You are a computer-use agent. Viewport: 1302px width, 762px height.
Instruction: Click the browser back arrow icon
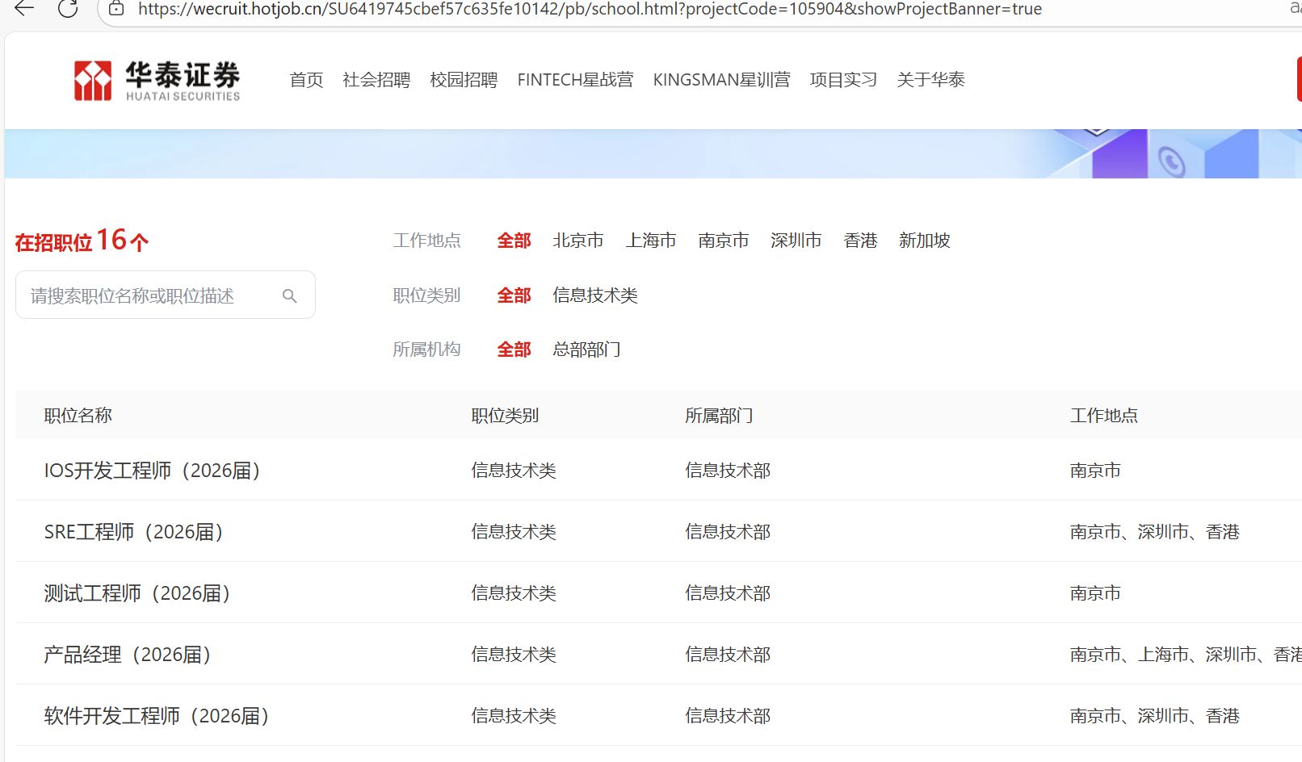24,9
